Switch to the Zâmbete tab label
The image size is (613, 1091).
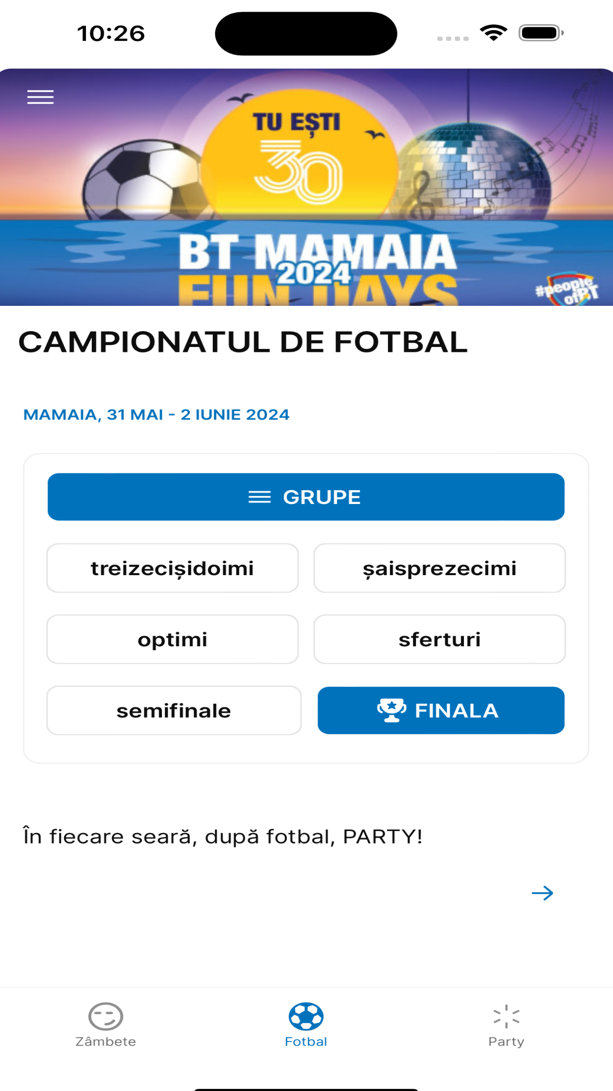(106, 1042)
